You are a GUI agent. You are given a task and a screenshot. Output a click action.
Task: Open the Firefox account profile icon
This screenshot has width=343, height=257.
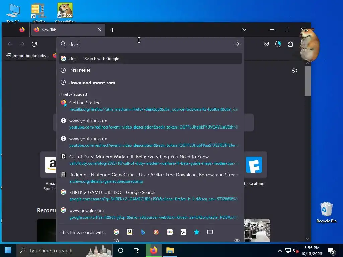[x=278, y=44]
